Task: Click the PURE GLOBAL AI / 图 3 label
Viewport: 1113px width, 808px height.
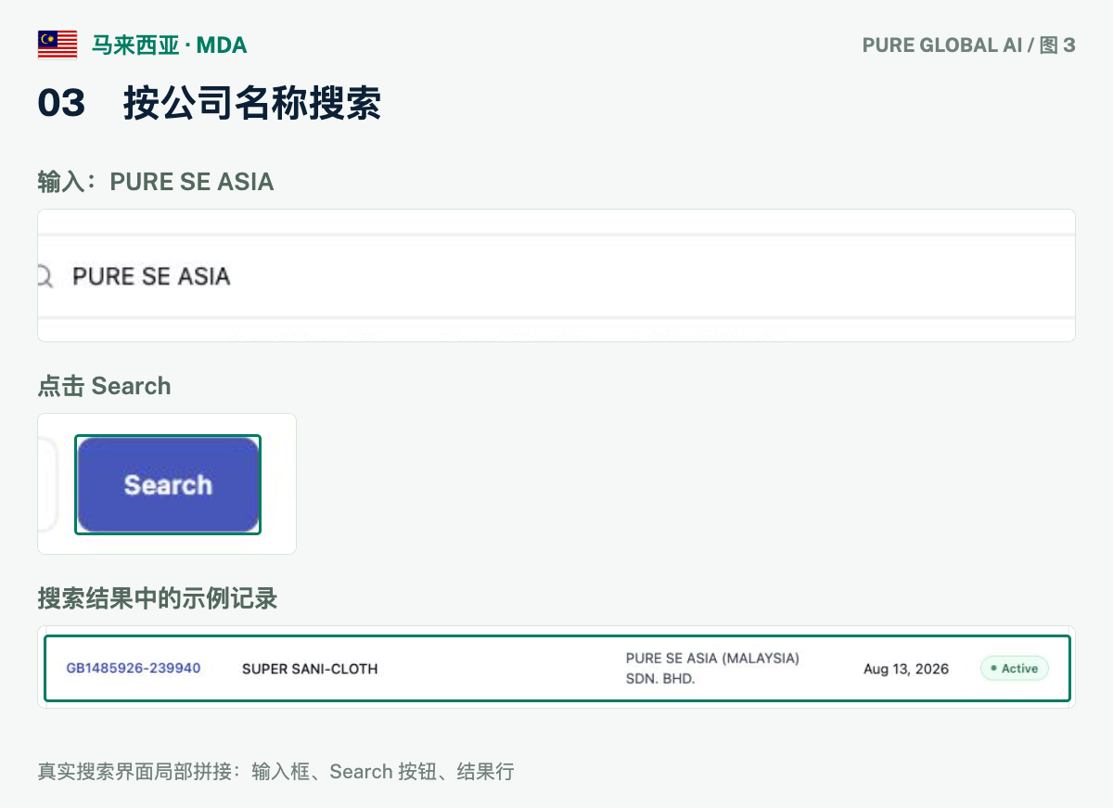Action: (968, 45)
